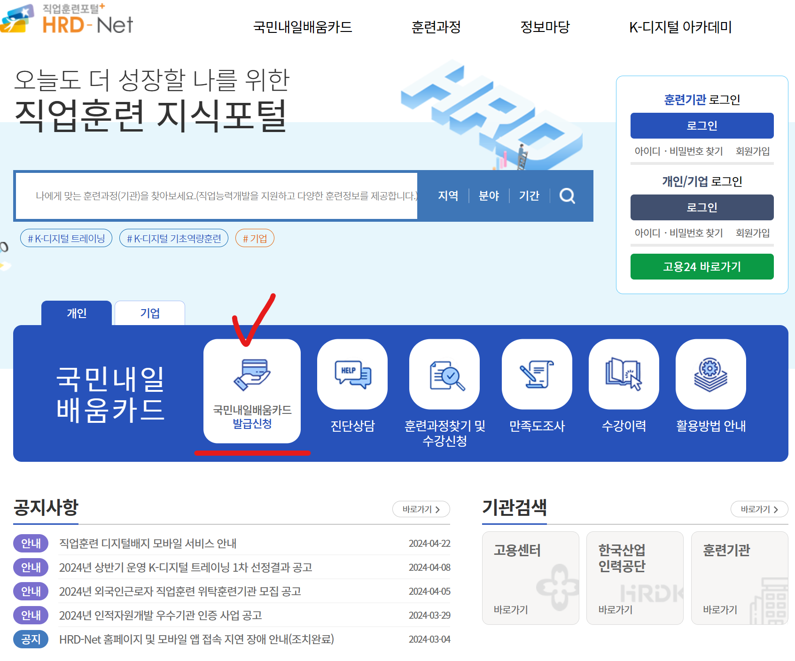Screen dimensions: 795x661
Task: Click 공지사항 바로가기 button
Action: 421,509
